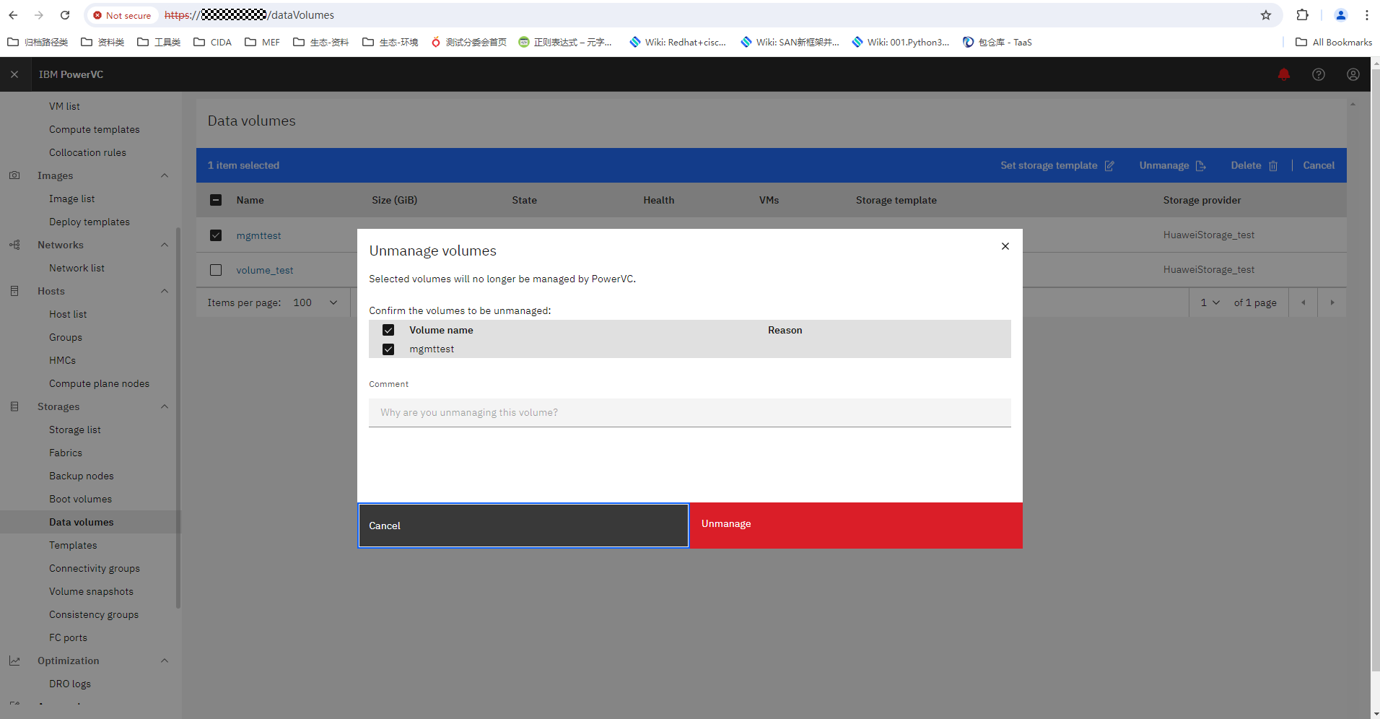
Task: Open the volume_test volume link
Action: 265,270
